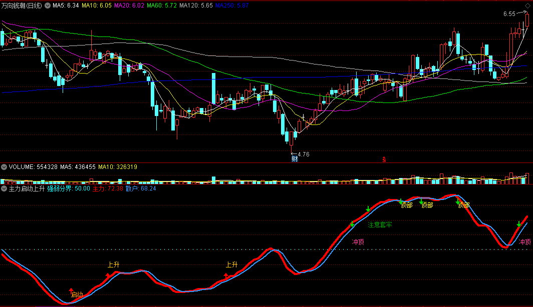Click the 6.55 high price label
This screenshot has height=307, width=533.
point(509,14)
